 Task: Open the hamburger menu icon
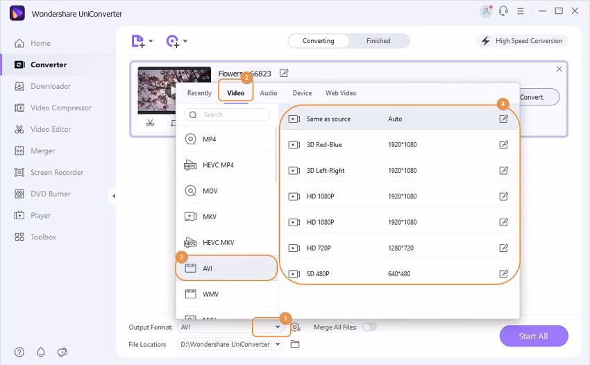tap(521, 11)
